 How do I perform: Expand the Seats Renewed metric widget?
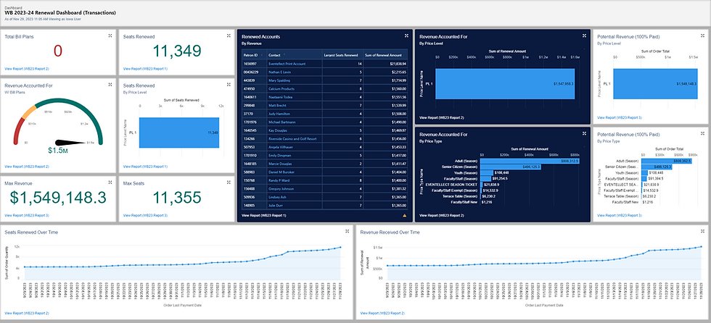tap(229, 35)
